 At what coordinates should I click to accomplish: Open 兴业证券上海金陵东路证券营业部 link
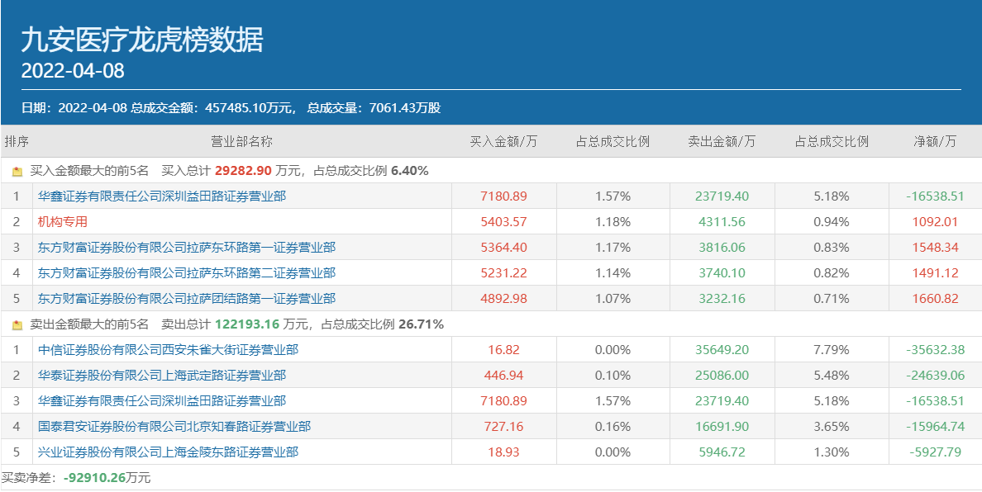[168, 452]
